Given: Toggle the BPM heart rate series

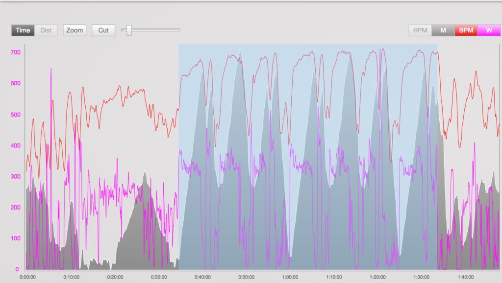Looking at the screenshot, I should coord(466,30).
